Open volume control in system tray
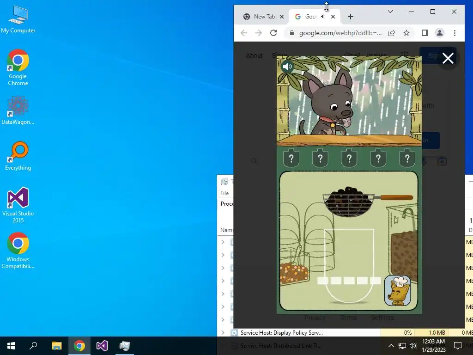This screenshot has width=473, height=355. pyautogui.click(x=413, y=346)
